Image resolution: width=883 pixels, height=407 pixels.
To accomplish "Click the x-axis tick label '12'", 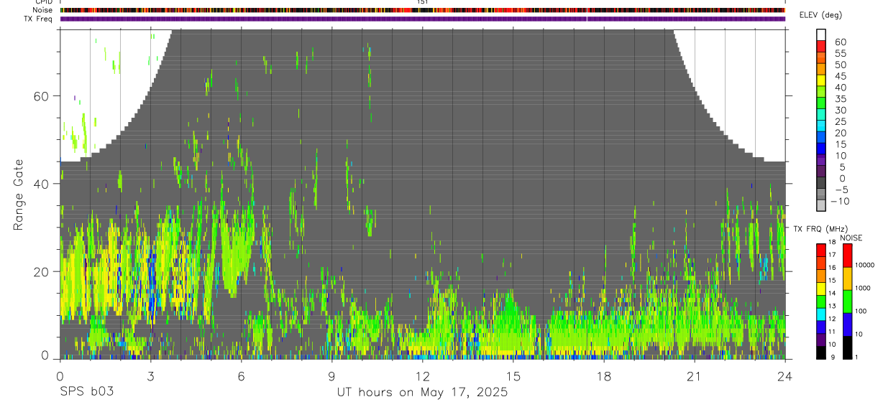I will coord(423,376).
